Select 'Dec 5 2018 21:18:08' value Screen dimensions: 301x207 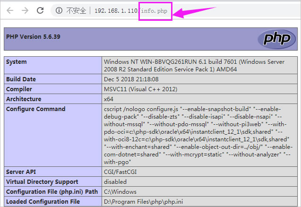131,79
